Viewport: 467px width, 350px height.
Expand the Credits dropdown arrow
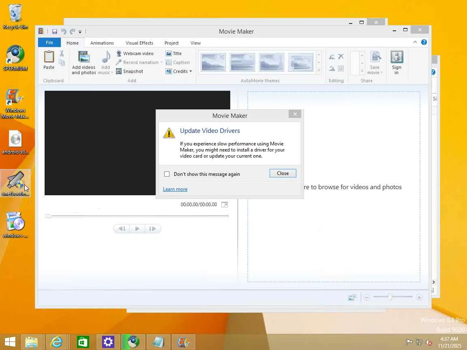pyautogui.click(x=191, y=71)
